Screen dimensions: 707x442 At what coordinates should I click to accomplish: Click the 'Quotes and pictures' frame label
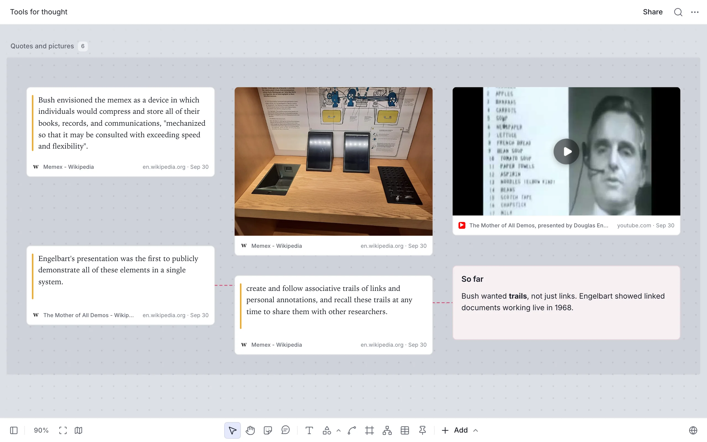[42, 46]
